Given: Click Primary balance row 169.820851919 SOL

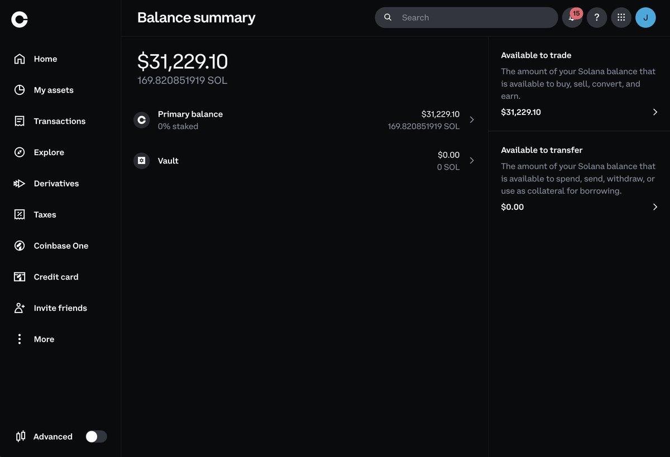Looking at the screenshot, I should coord(424,126).
